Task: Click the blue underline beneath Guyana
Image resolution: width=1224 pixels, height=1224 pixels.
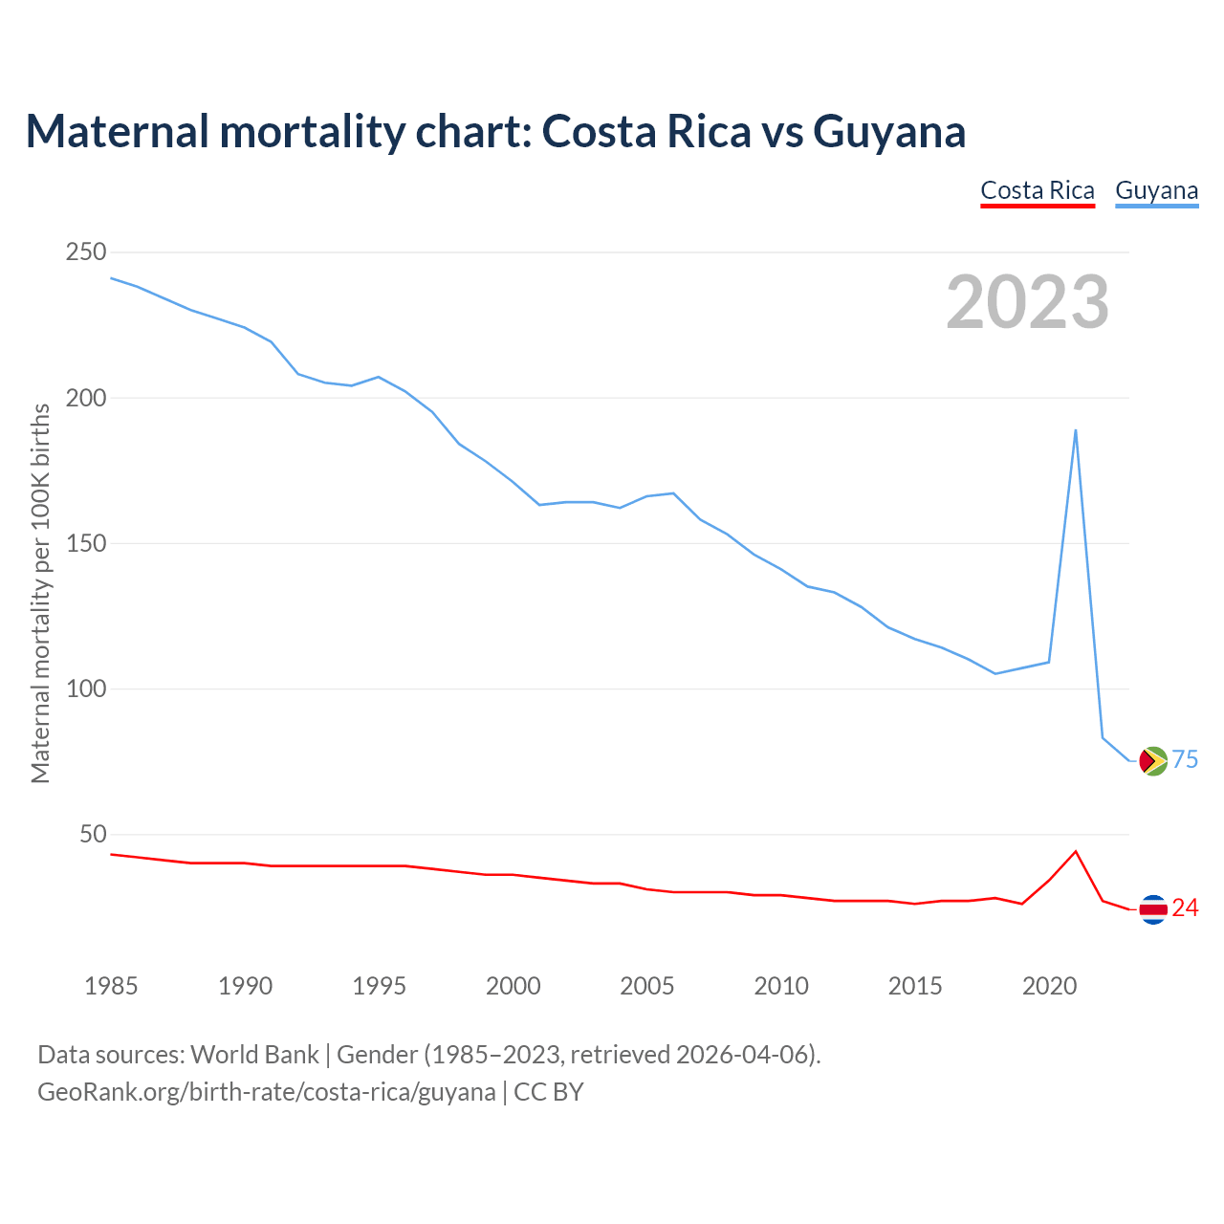Action: (x=1156, y=206)
